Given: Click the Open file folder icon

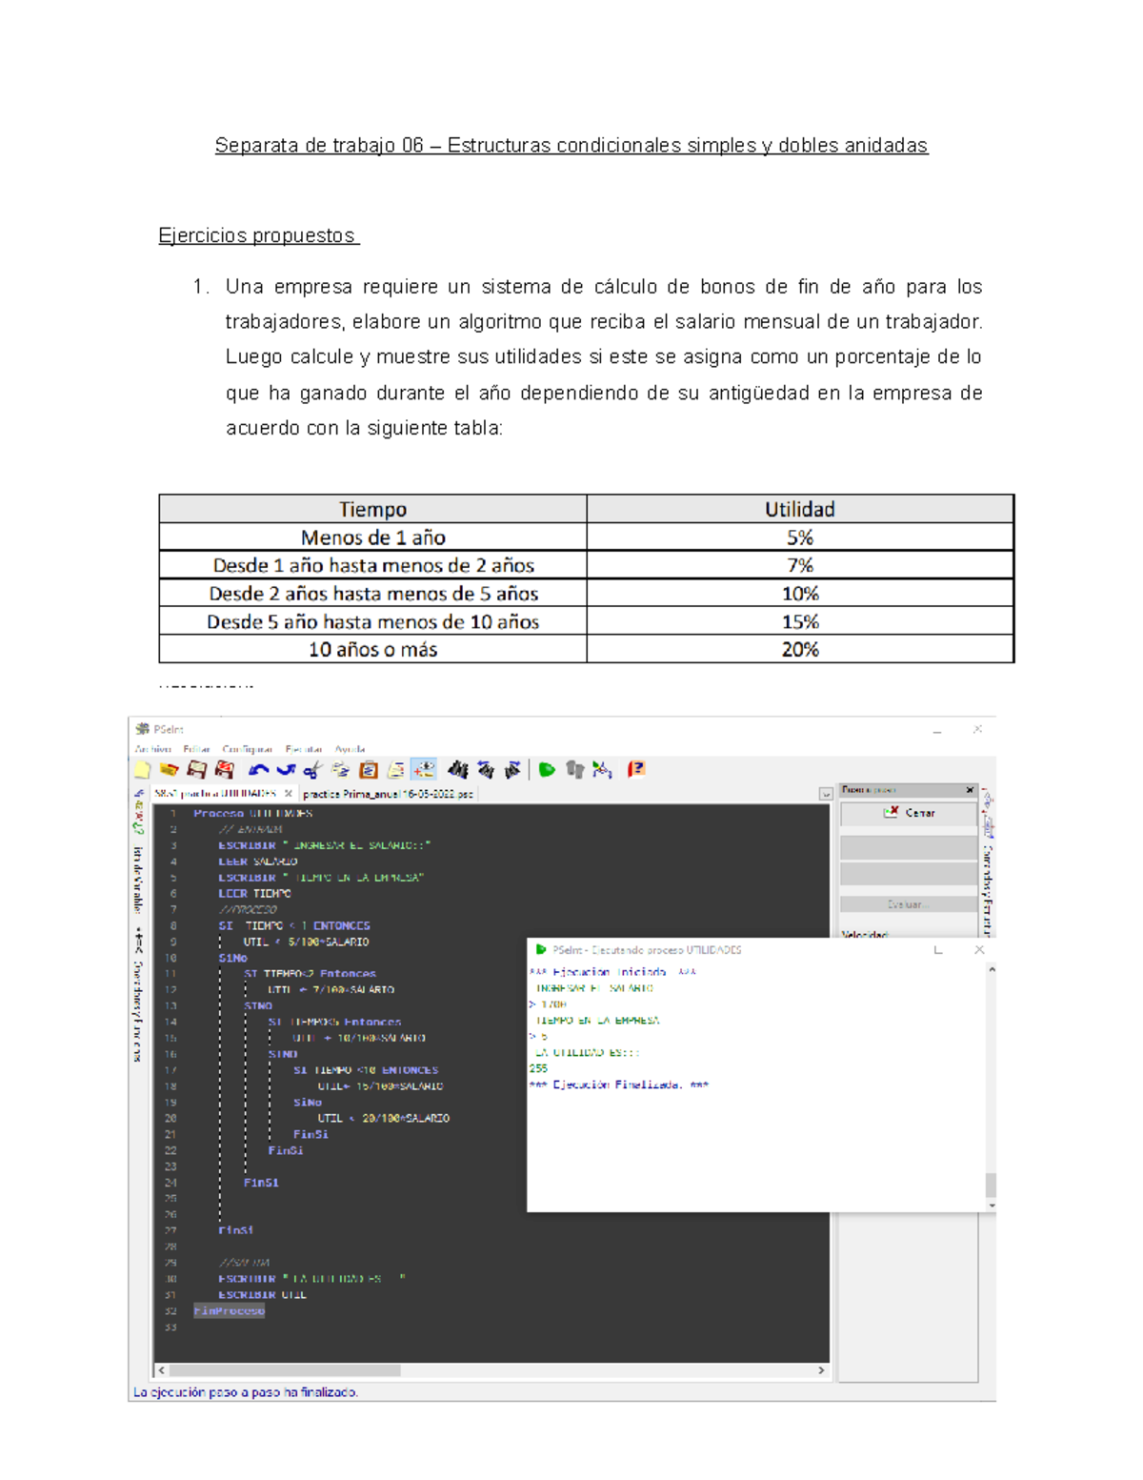Looking at the screenshot, I should coord(170,770).
